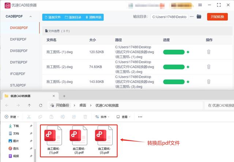Click the 清除列表 button
The image size is (234, 162).
(94, 17)
